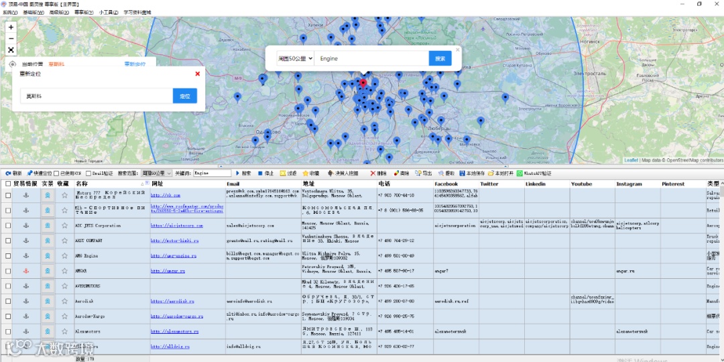Open street view icon for AMG Engine row
This screenshot has width=724, height=362.
pyautogui.click(x=47, y=255)
